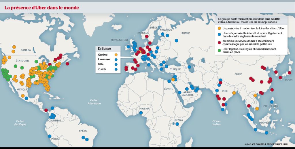
Task: Click the BRÉSIL country label
Action: click(83, 131)
